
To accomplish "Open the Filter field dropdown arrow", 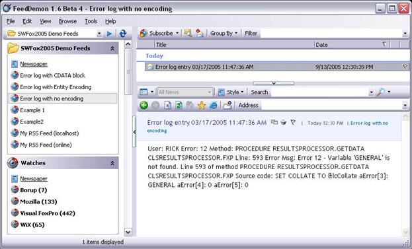I will (x=405, y=34).
